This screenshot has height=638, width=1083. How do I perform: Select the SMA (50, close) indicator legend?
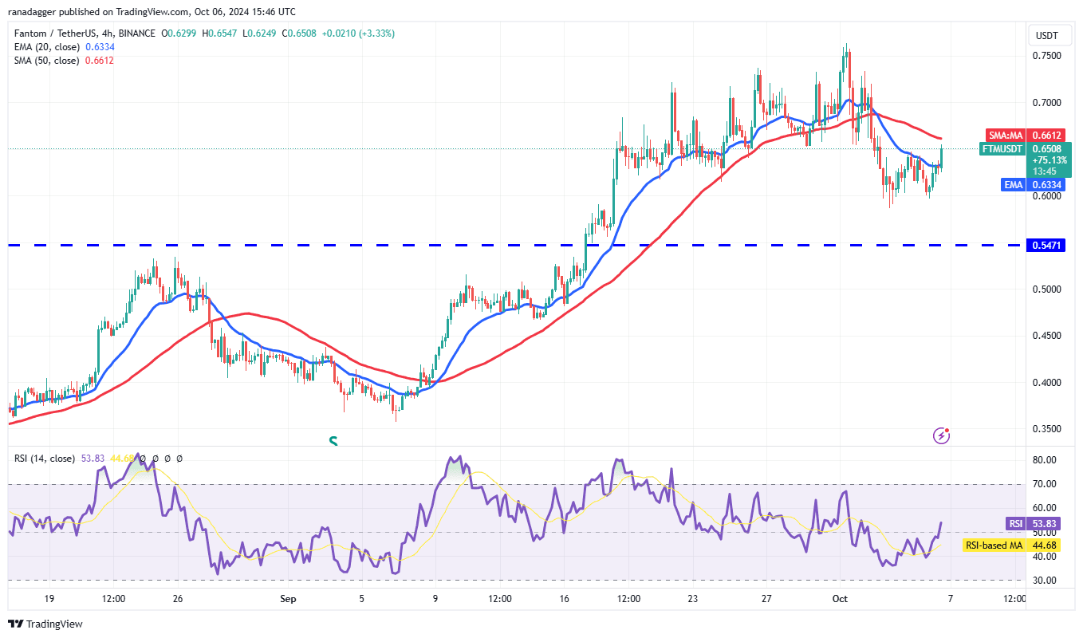click(45, 60)
